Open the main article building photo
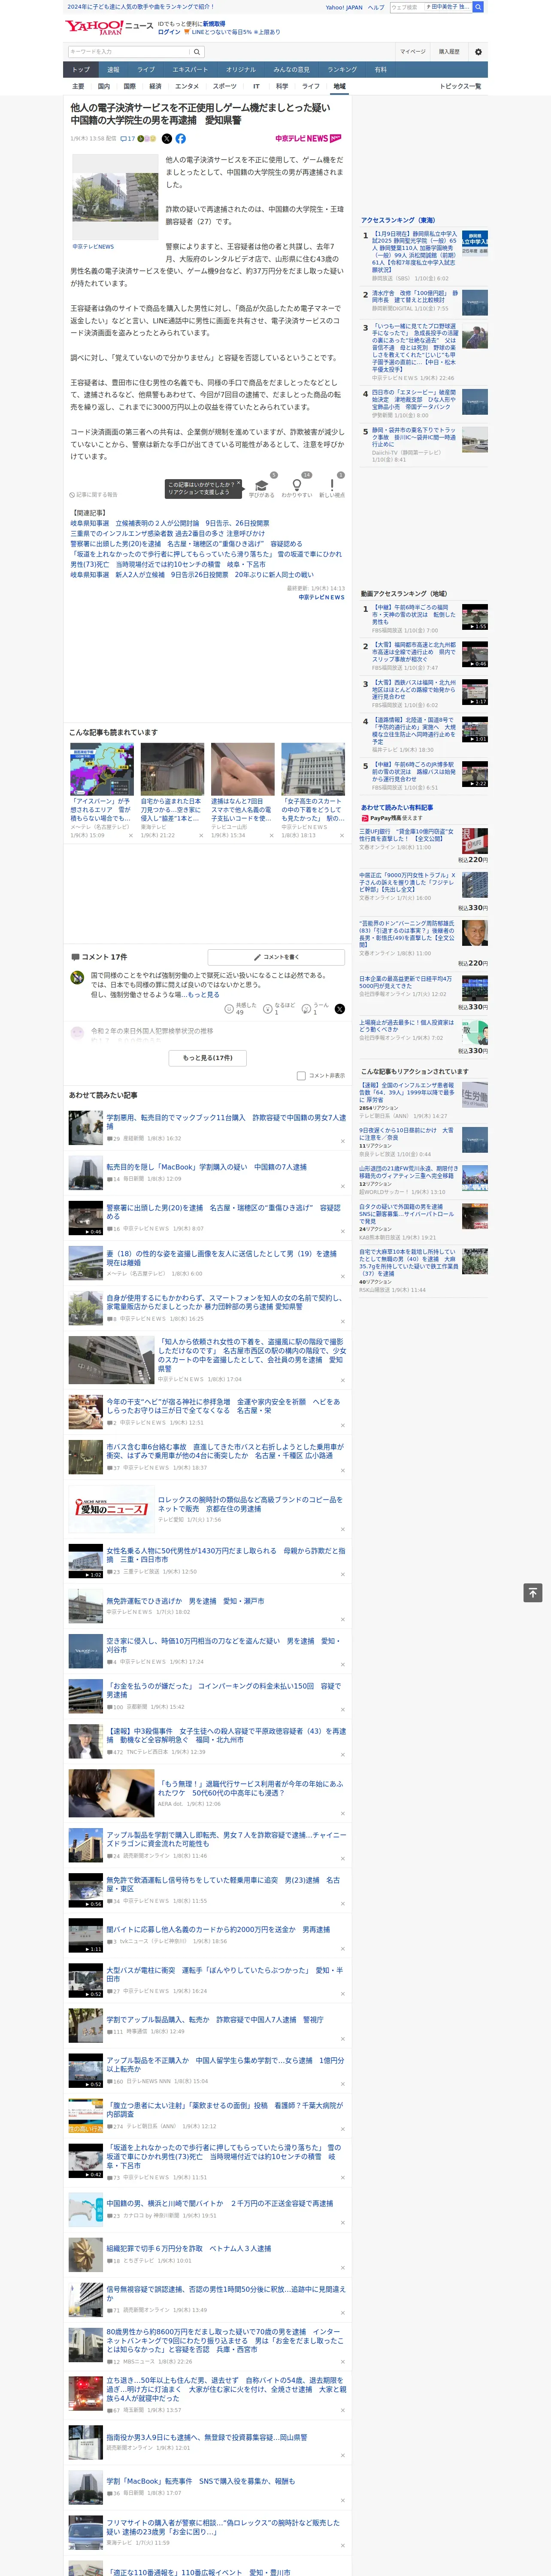Viewport: 551px width, 2576px height. pos(114,198)
